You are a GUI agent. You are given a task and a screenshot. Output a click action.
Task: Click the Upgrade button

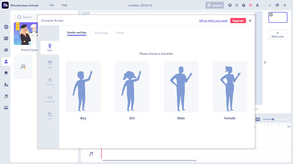point(238,21)
